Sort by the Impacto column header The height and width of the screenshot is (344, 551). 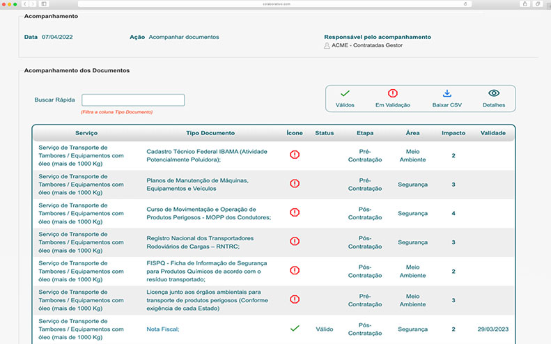pos(453,133)
